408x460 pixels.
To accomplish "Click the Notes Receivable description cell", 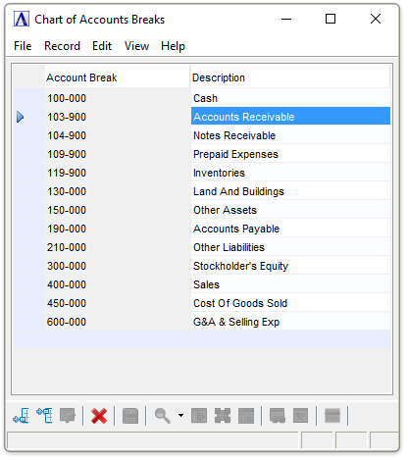I will [290, 135].
